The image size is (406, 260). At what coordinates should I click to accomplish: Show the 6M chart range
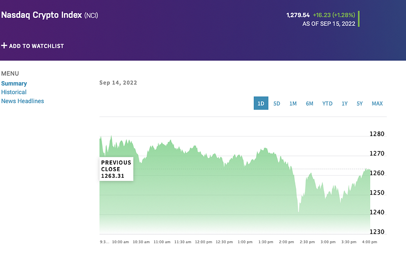pyautogui.click(x=310, y=104)
